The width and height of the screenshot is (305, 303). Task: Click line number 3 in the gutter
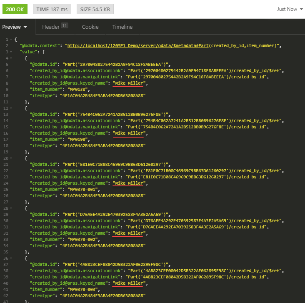[7, 52]
